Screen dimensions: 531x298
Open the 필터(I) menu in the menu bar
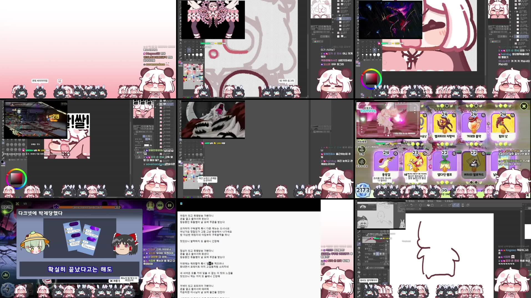(x=431, y=202)
